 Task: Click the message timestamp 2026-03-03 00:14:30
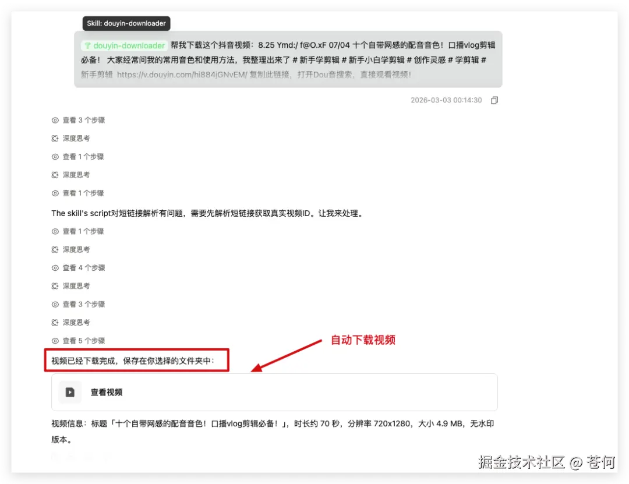coord(447,100)
